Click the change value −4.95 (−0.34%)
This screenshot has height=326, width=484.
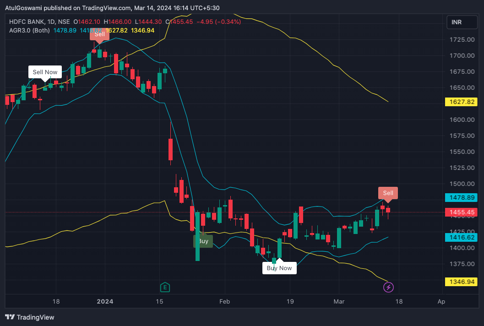(x=218, y=22)
